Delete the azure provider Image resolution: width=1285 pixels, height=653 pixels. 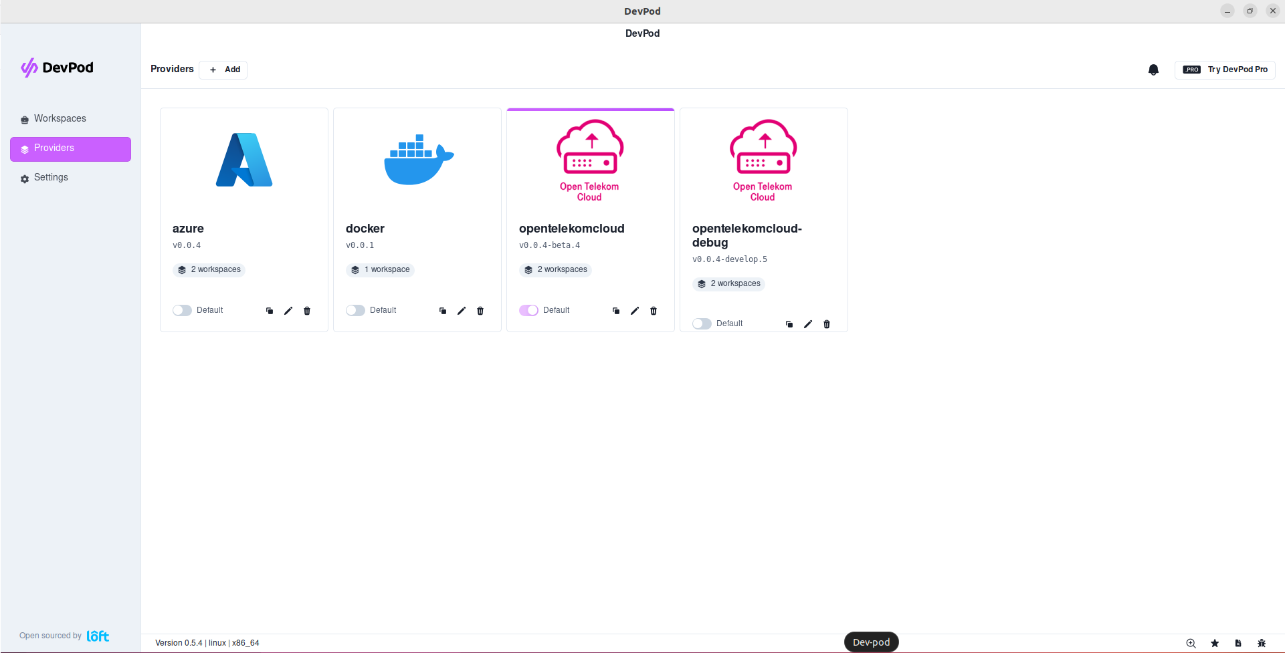point(307,311)
